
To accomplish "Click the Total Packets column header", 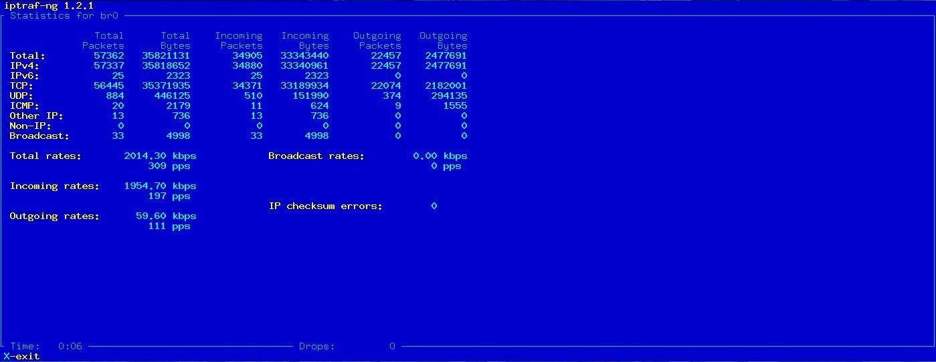I will tap(103, 40).
